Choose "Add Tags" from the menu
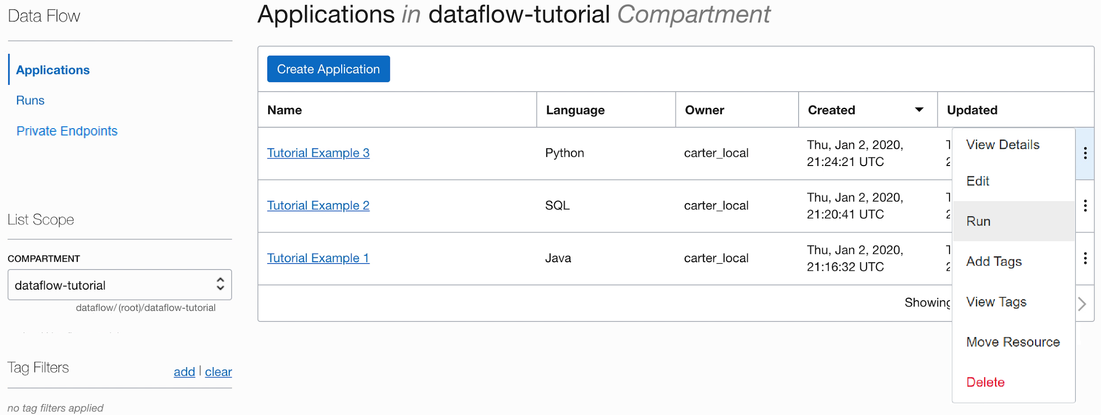 pyautogui.click(x=994, y=261)
